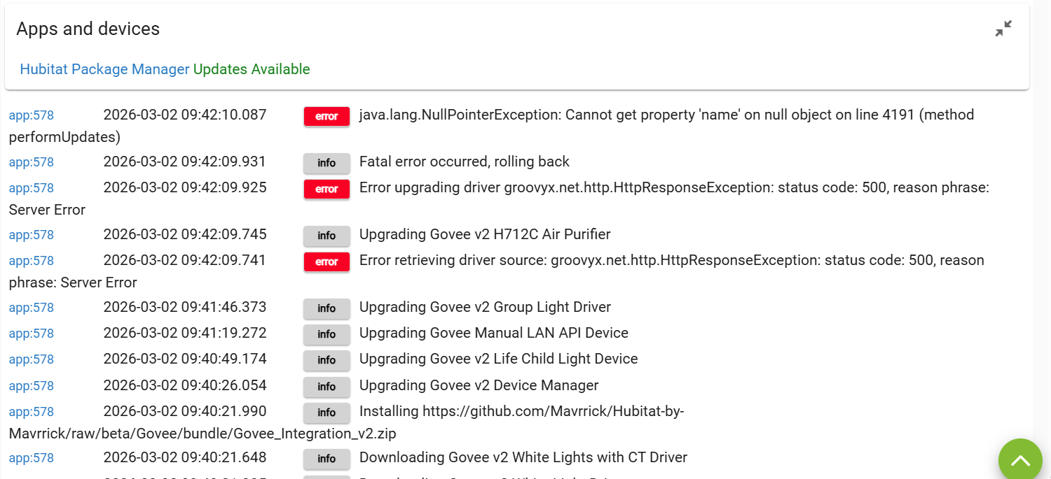Image resolution: width=1051 pixels, height=479 pixels.
Task: Click timestamp 2026-03-02 09:40:21.990
Action: point(185,411)
